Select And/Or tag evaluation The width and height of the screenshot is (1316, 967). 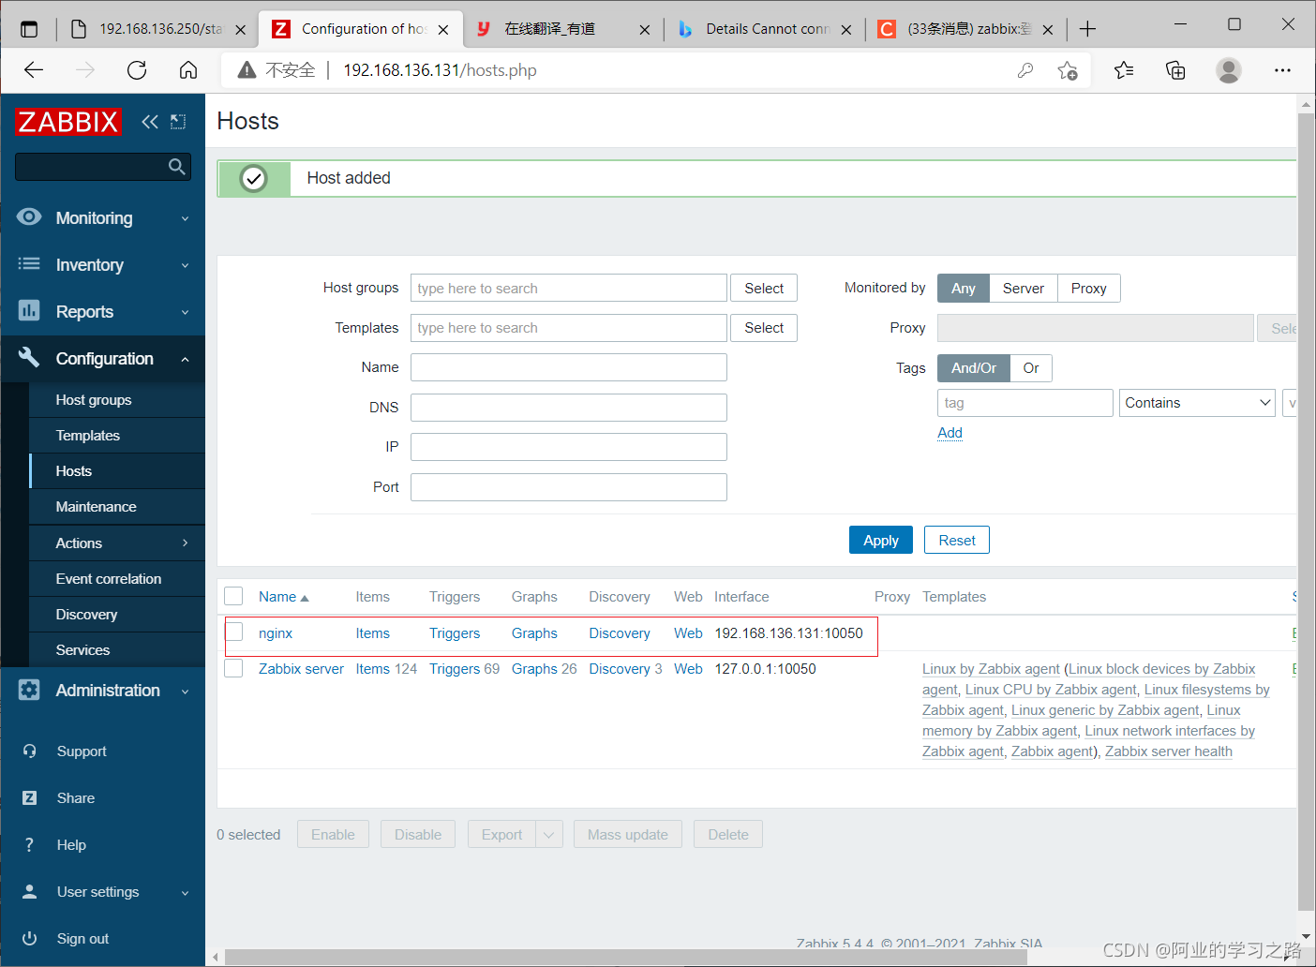(974, 368)
